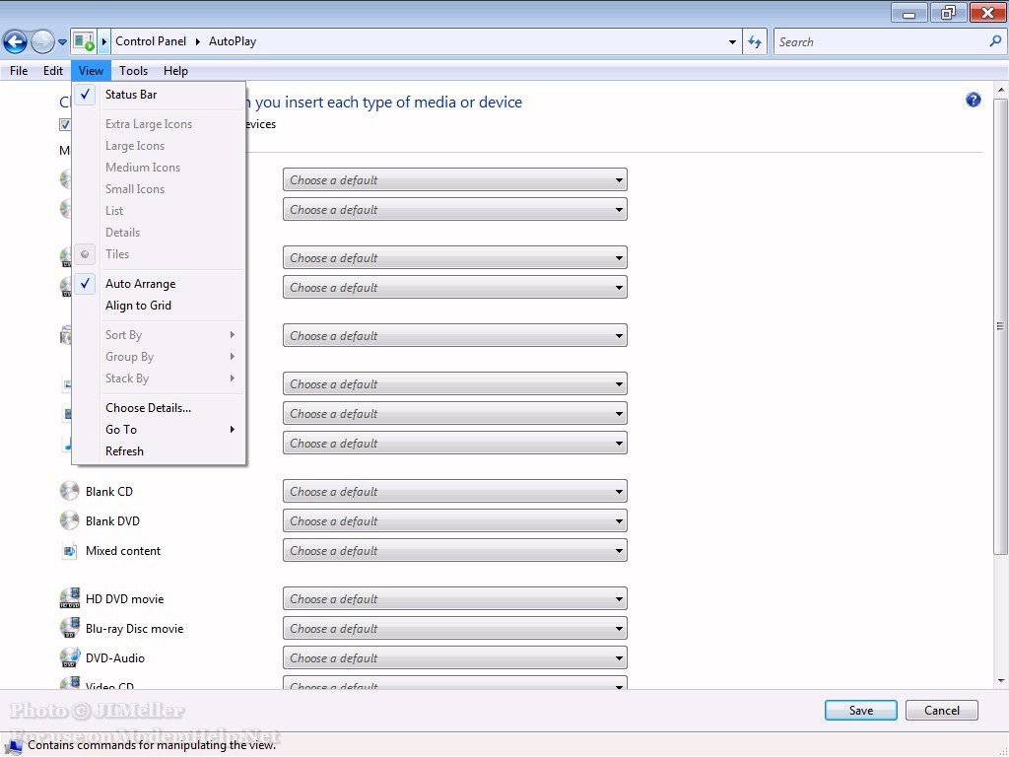Image resolution: width=1009 pixels, height=757 pixels.
Task: Open the File menu
Action: pyautogui.click(x=19, y=71)
